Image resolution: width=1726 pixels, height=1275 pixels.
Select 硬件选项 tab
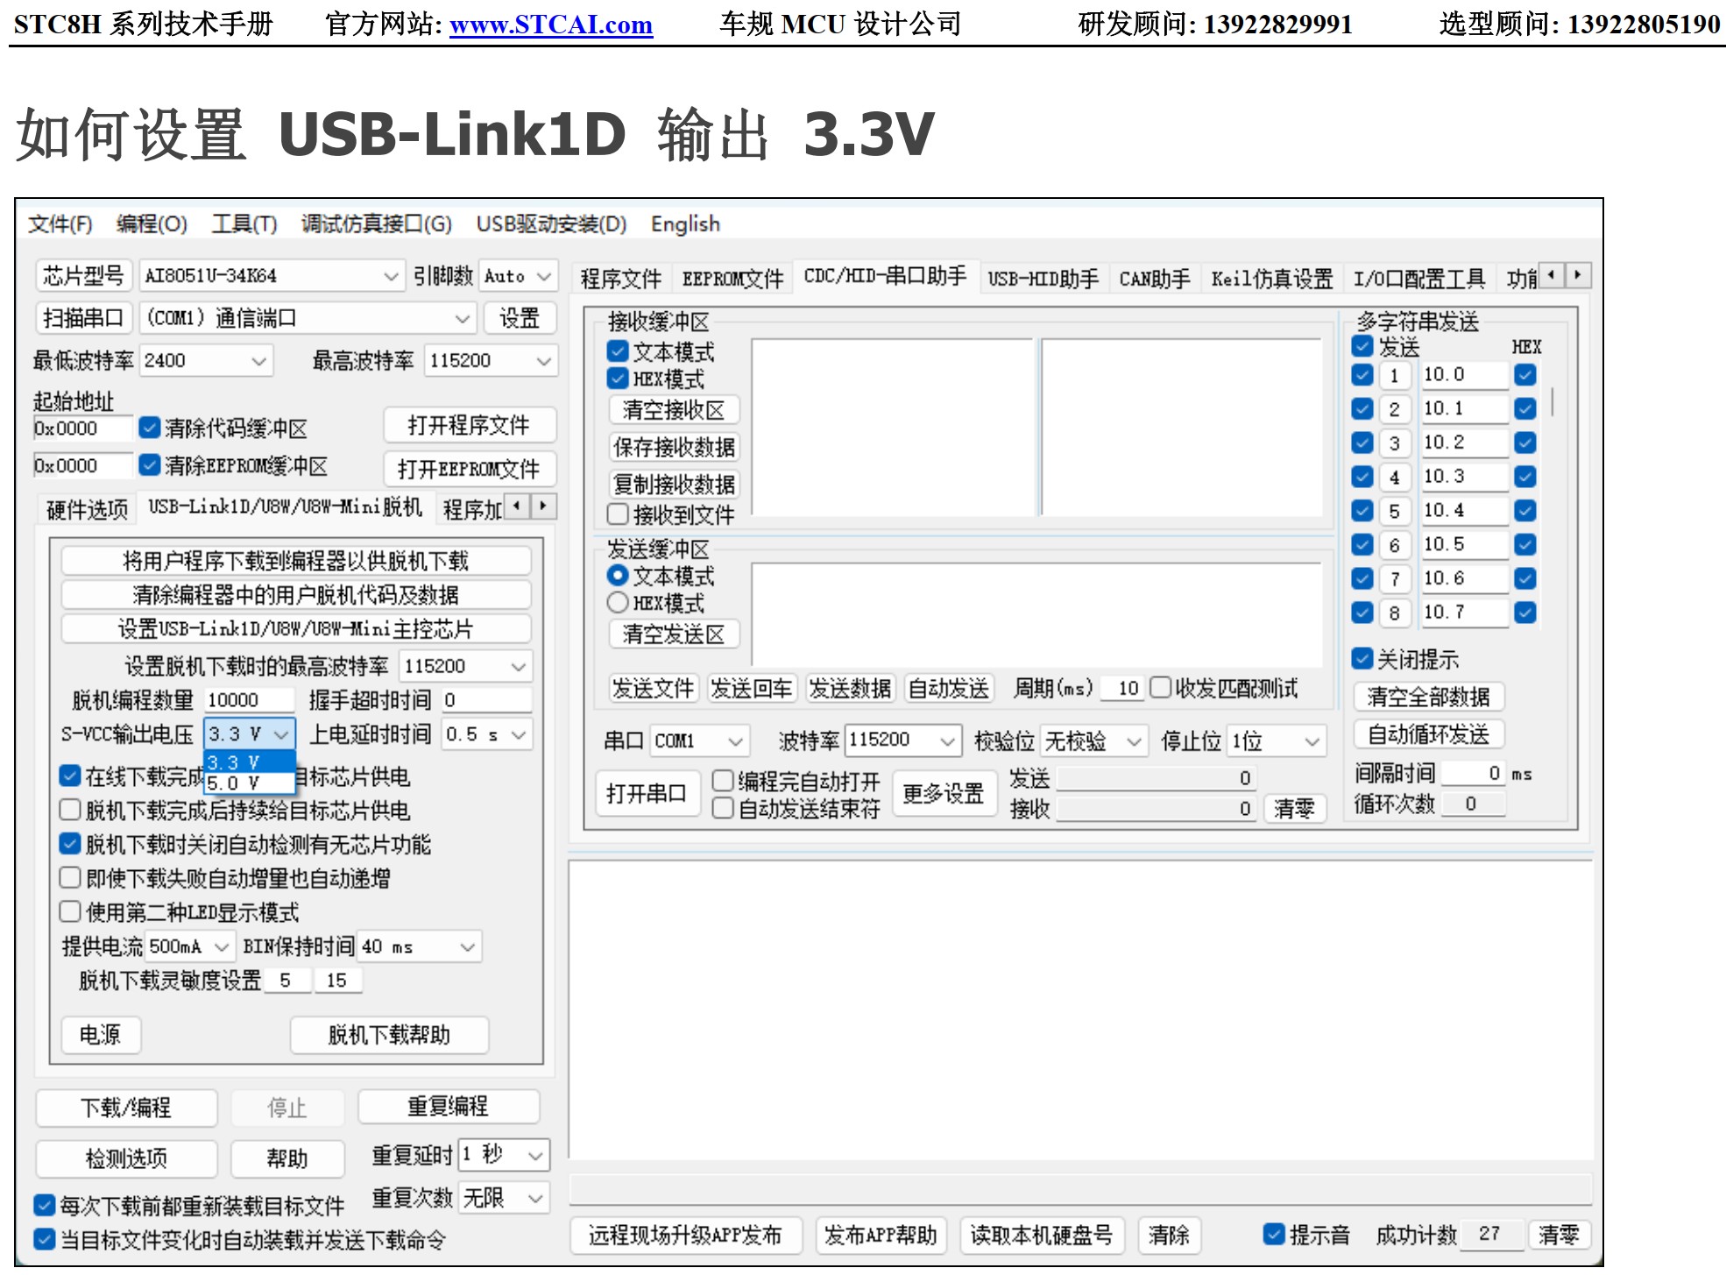(x=87, y=509)
